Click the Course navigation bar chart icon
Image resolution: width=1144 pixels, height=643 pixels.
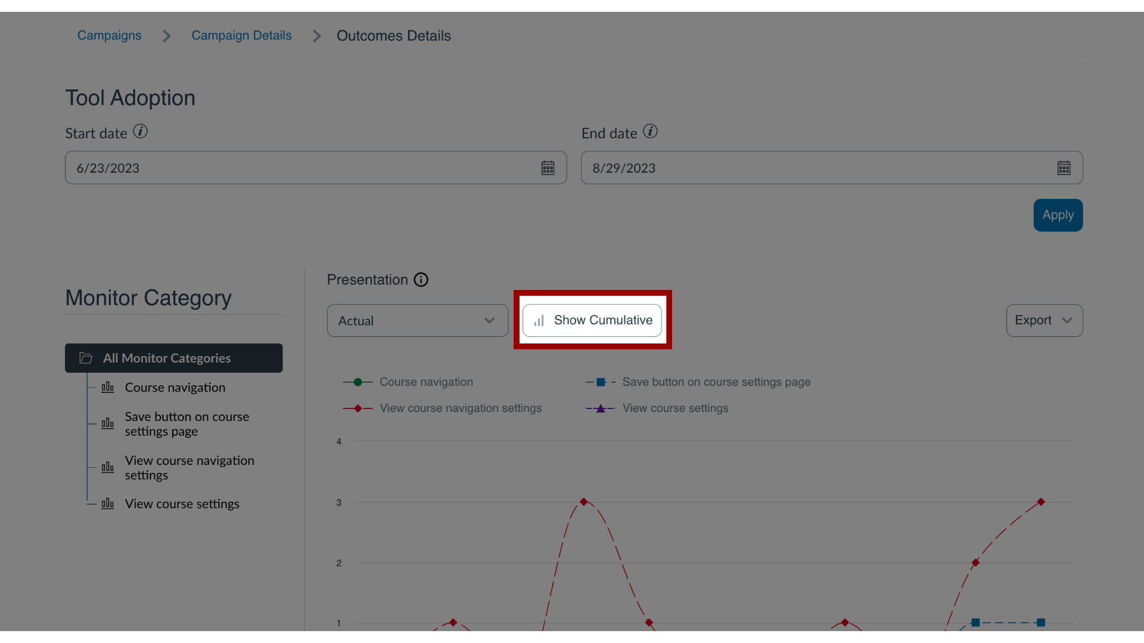click(108, 387)
